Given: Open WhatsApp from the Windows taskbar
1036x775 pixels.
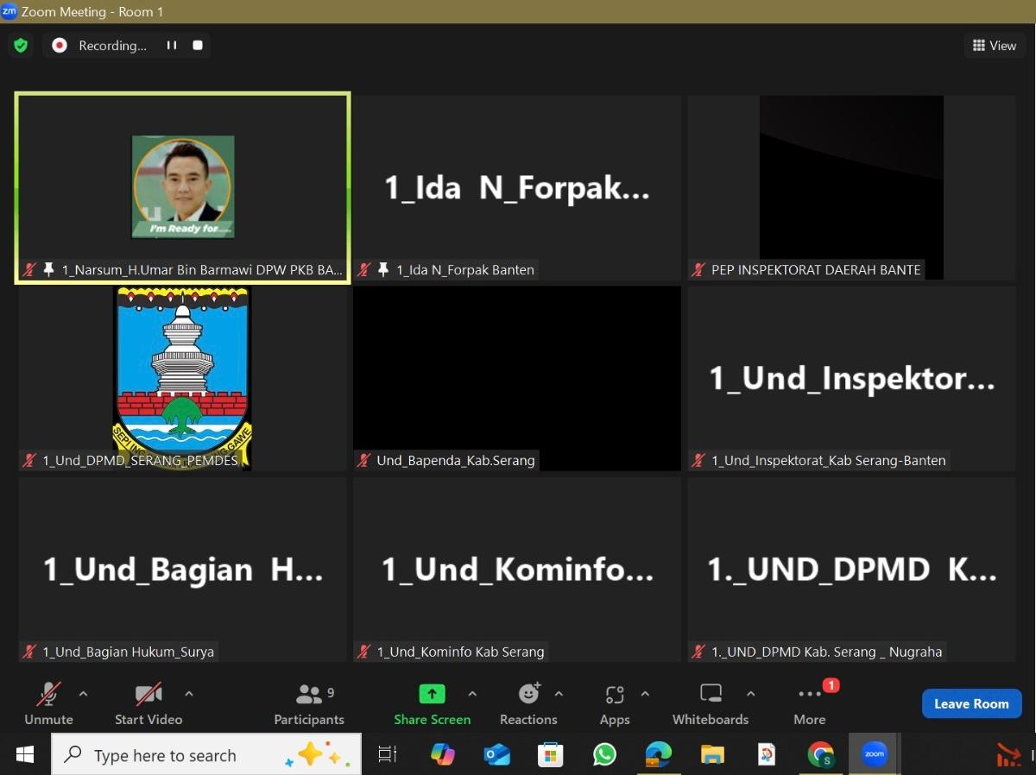Looking at the screenshot, I should click(604, 755).
